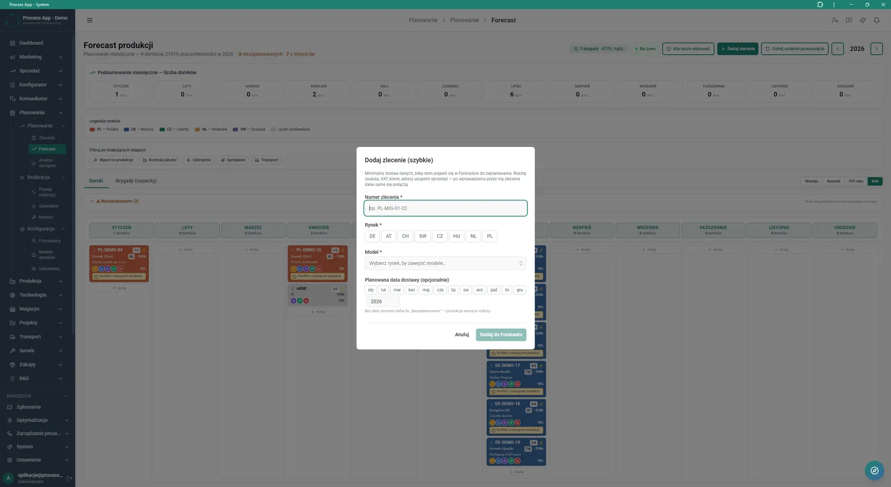Click the year 2026 field in dialog
The height and width of the screenshot is (487, 891).
(x=383, y=302)
